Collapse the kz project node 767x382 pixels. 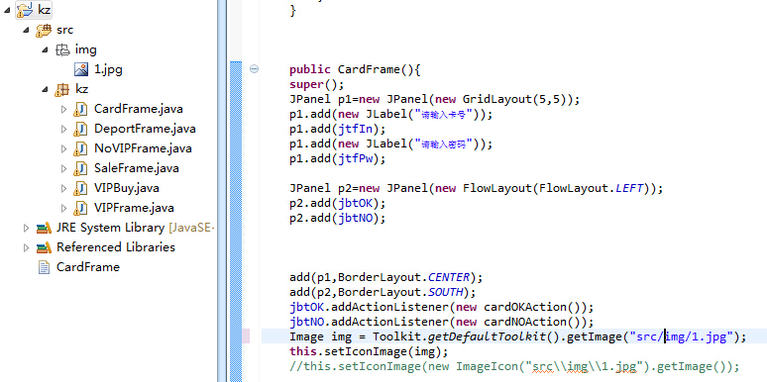(7, 9)
